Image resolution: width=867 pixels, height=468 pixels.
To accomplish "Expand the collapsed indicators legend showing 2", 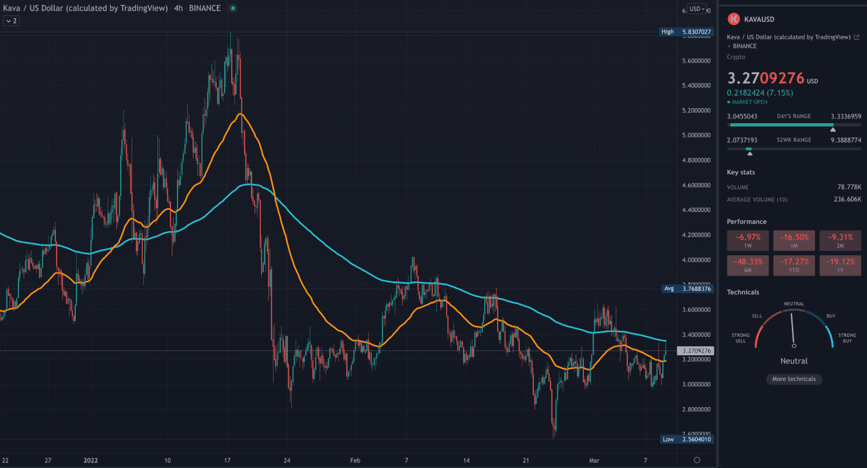I will pos(11,21).
